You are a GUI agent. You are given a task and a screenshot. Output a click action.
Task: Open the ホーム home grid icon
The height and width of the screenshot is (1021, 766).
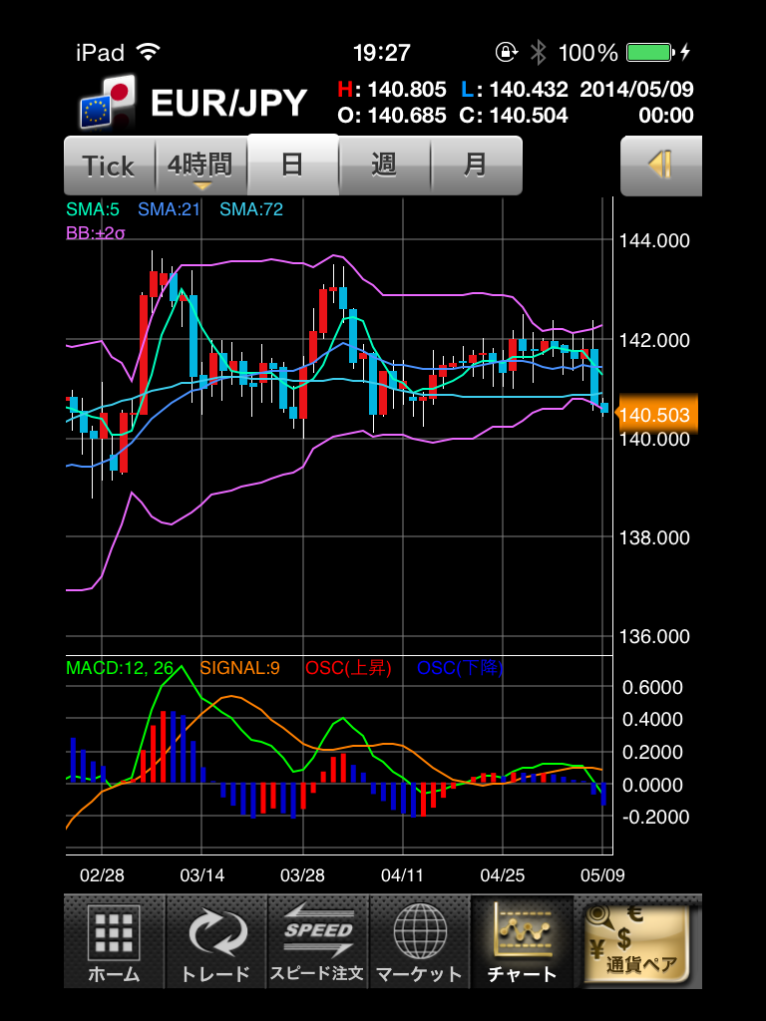[114, 941]
